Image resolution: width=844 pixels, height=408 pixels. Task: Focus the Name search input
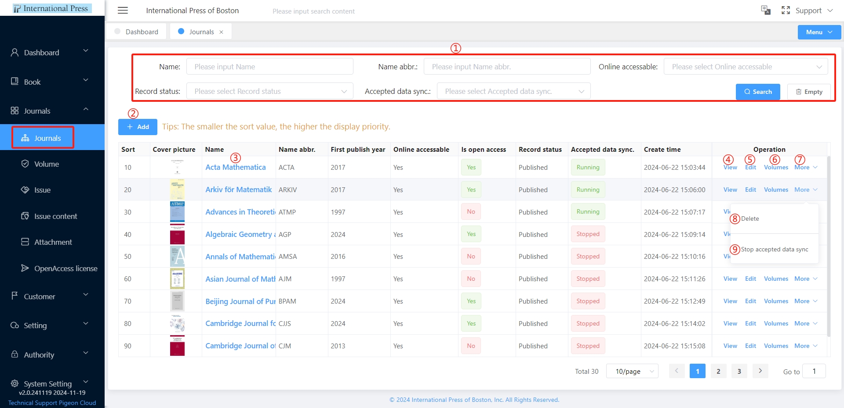click(x=269, y=67)
